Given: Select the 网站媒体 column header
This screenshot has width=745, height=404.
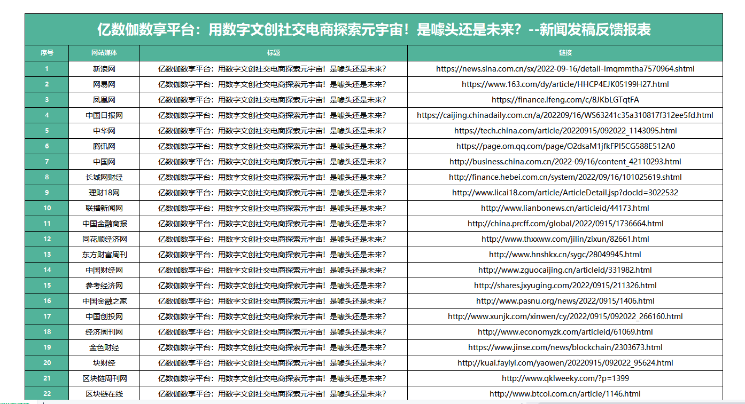Looking at the screenshot, I should (x=104, y=53).
